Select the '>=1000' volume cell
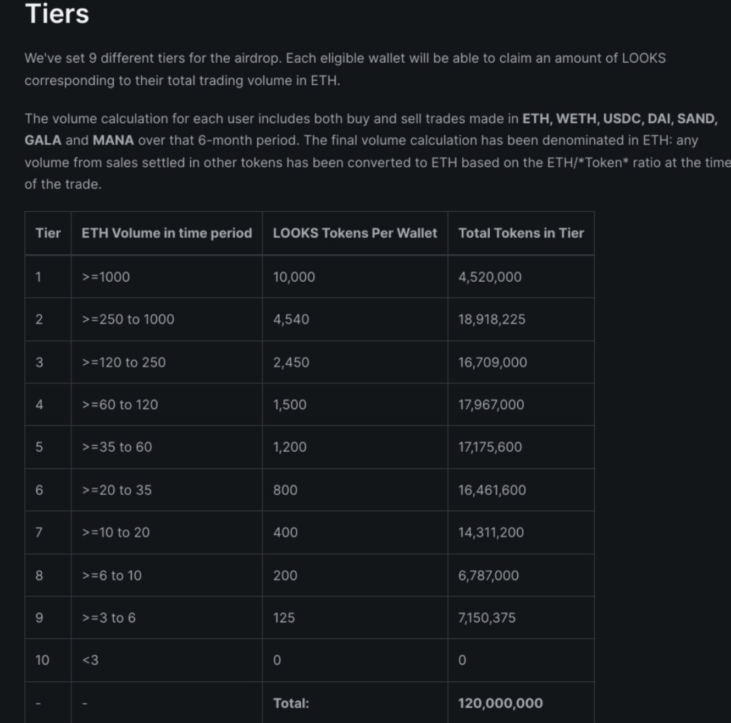 coord(106,277)
